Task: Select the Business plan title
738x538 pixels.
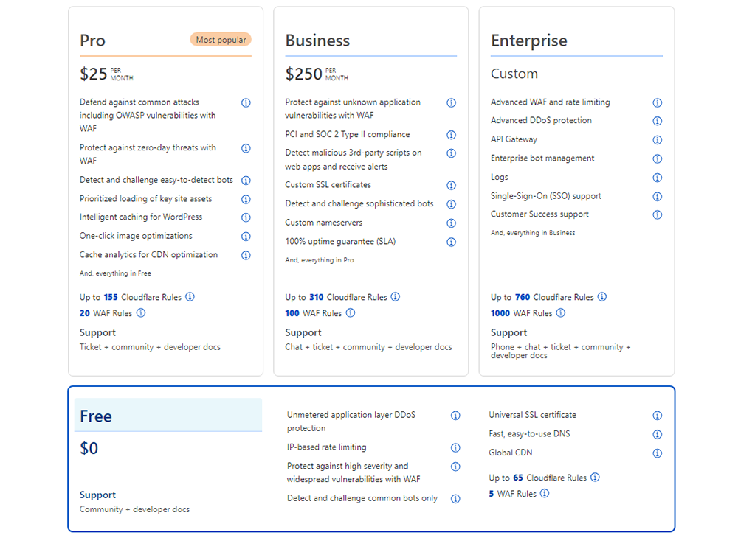Action: [x=317, y=41]
